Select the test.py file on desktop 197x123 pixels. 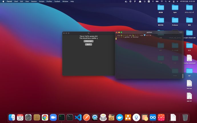(x=189, y=83)
